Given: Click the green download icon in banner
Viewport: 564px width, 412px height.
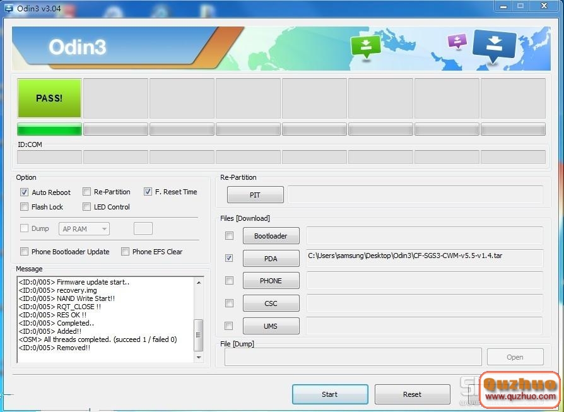Looking at the screenshot, I should pyautogui.click(x=366, y=47).
